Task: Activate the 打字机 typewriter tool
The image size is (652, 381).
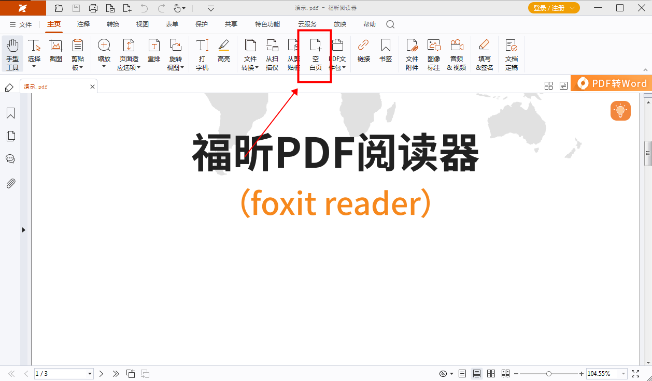Action: pos(202,54)
